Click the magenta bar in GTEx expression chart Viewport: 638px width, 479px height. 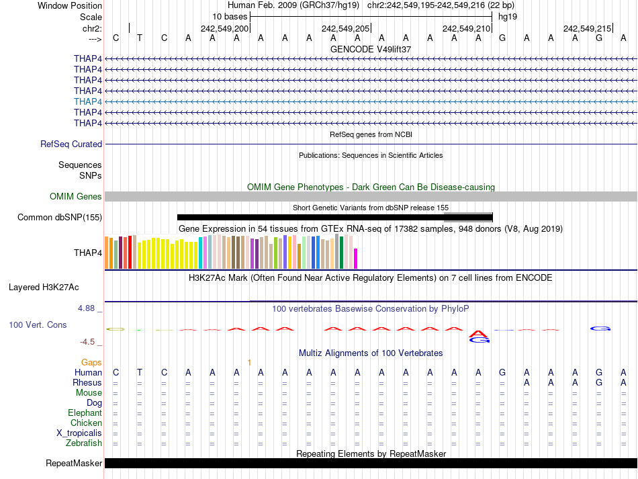[x=356, y=259]
